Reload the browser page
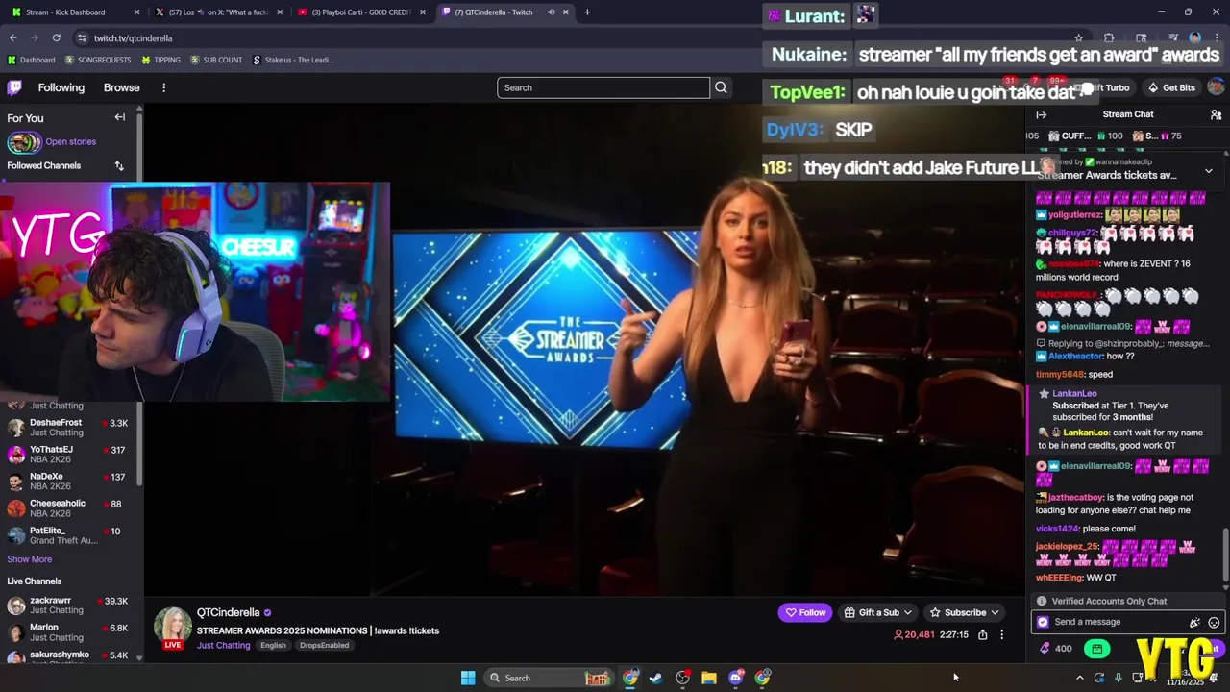This screenshot has width=1230, height=692. 56,37
